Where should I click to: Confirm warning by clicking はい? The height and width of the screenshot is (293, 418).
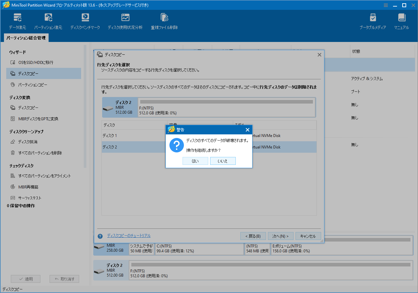point(195,161)
